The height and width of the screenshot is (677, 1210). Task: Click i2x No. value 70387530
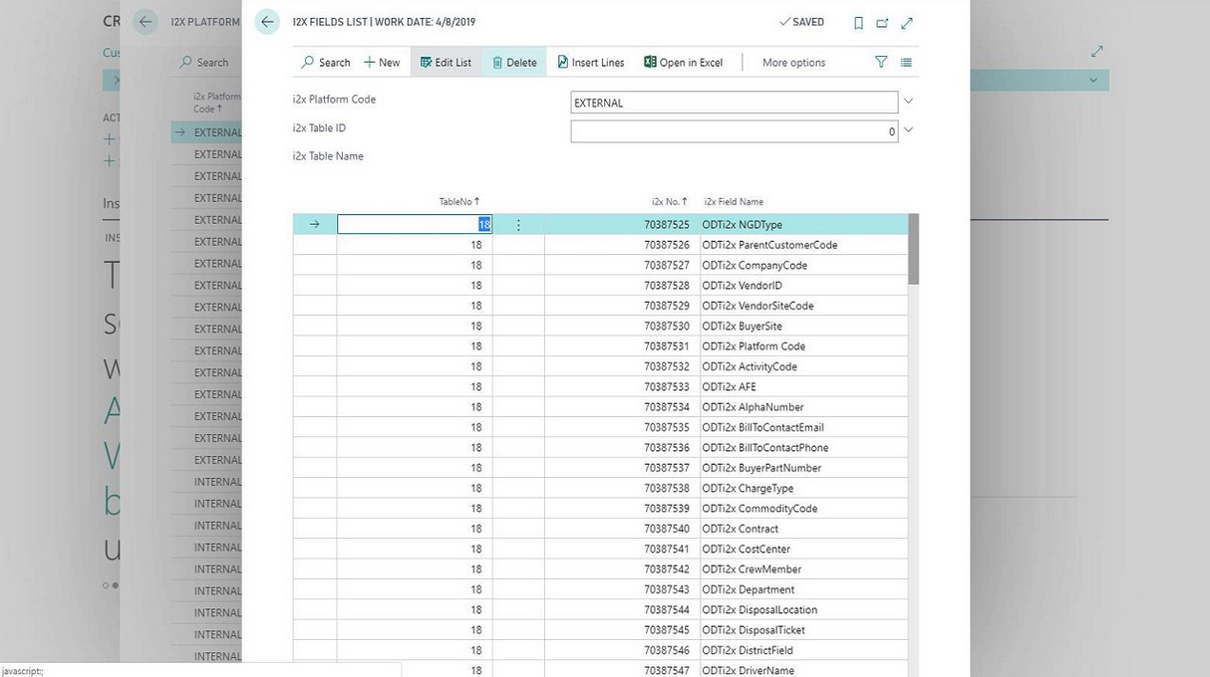(667, 326)
